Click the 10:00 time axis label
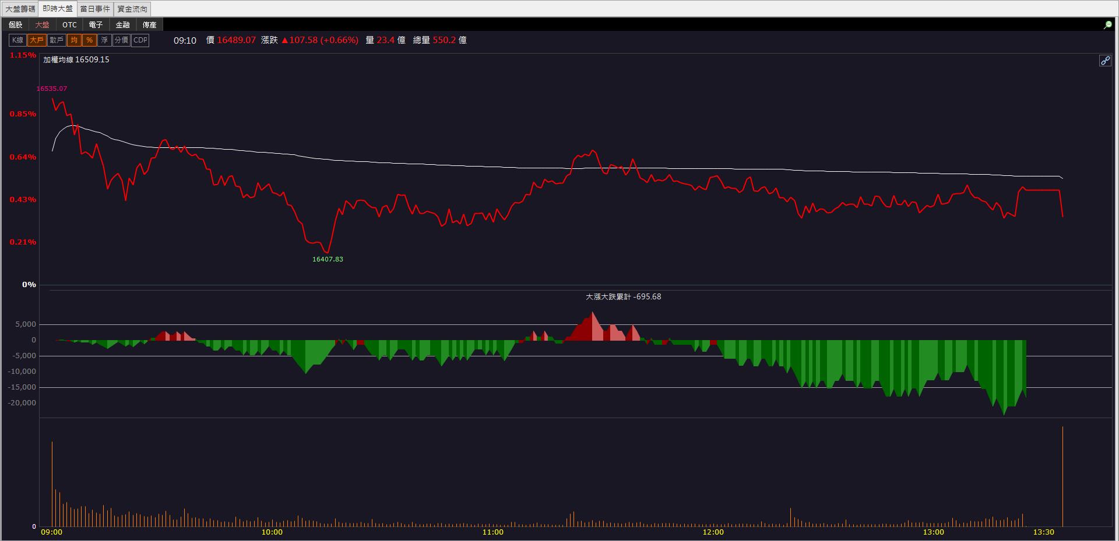Viewport: 1119px width, 541px height. [x=272, y=532]
